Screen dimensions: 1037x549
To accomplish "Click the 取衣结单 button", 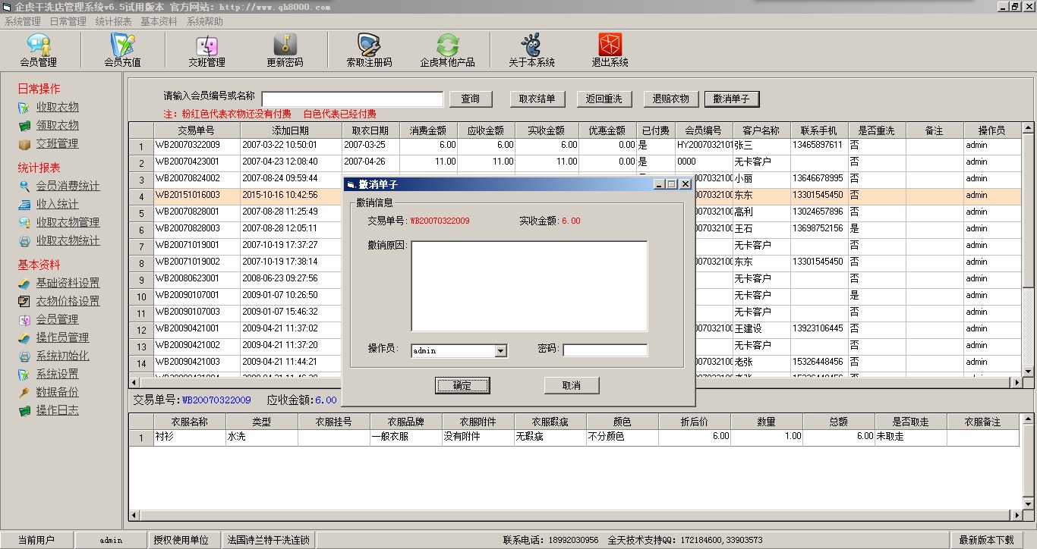I will (x=537, y=99).
